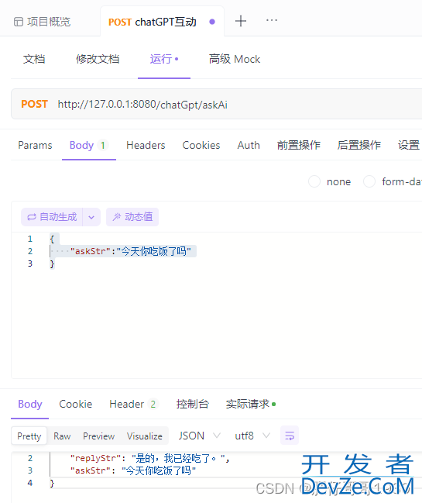Select the 运行 tab
This screenshot has width=422, height=503.
pyautogui.click(x=164, y=59)
